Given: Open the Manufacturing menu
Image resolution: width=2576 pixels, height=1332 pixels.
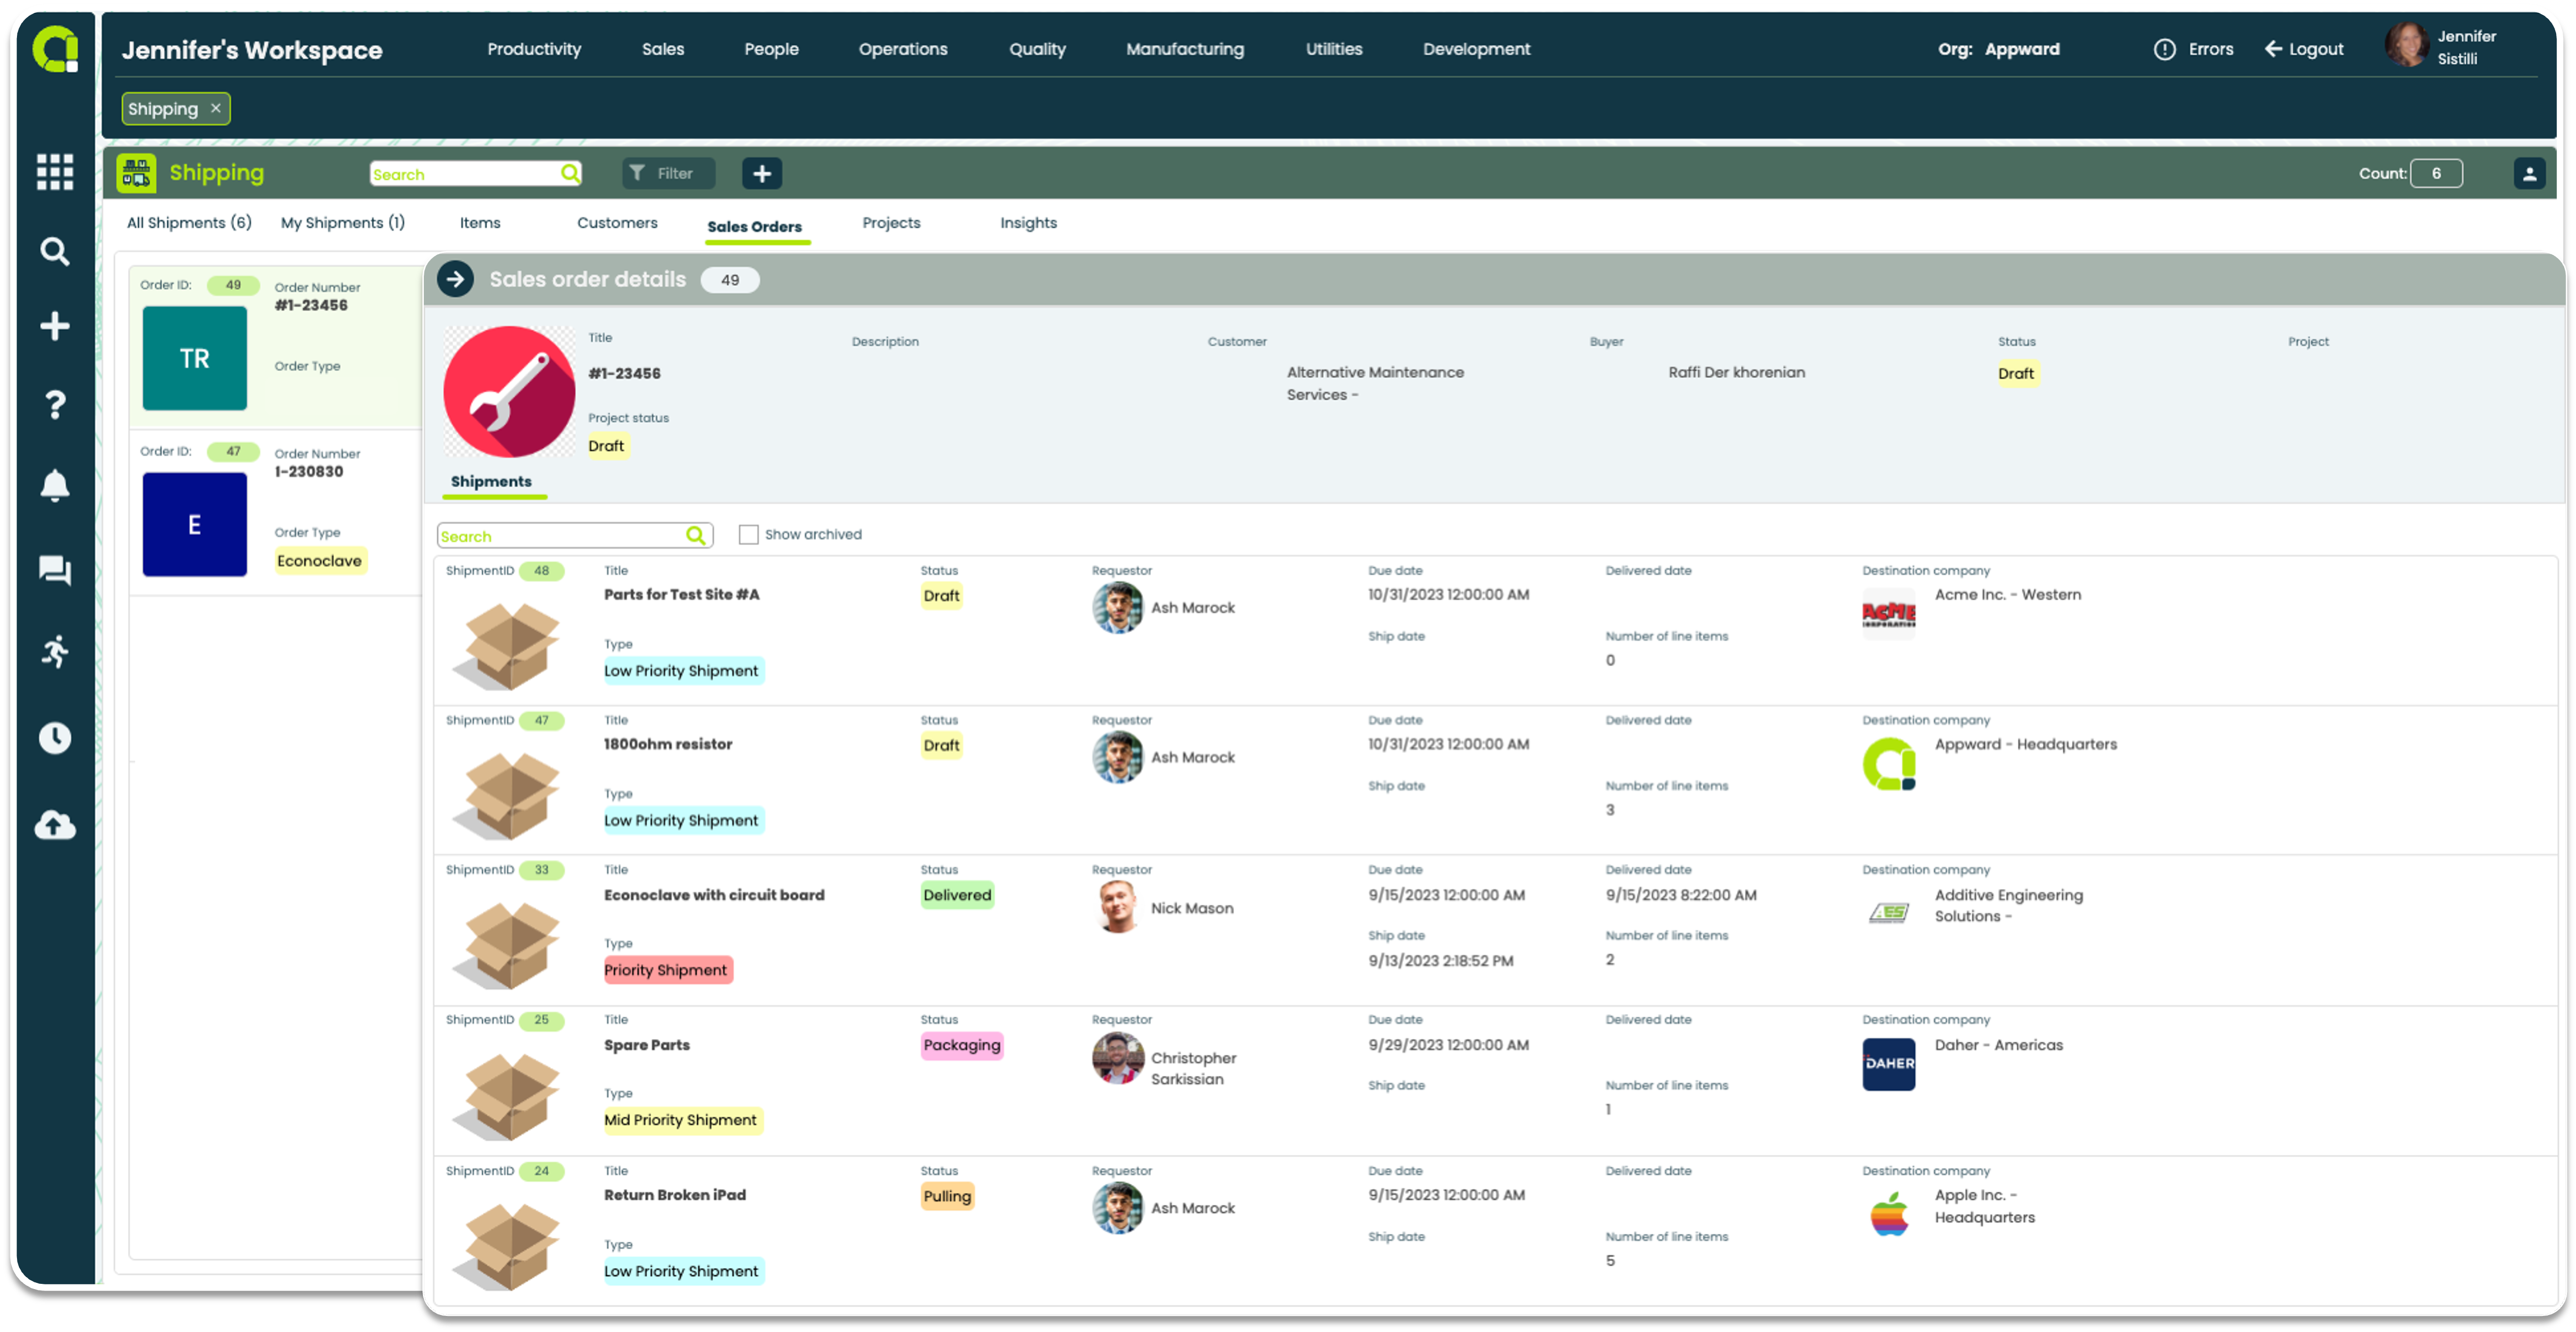Looking at the screenshot, I should tap(1185, 49).
